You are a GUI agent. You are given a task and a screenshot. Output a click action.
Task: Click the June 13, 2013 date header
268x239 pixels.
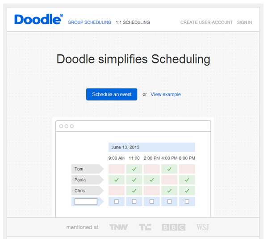(x=152, y=147)
